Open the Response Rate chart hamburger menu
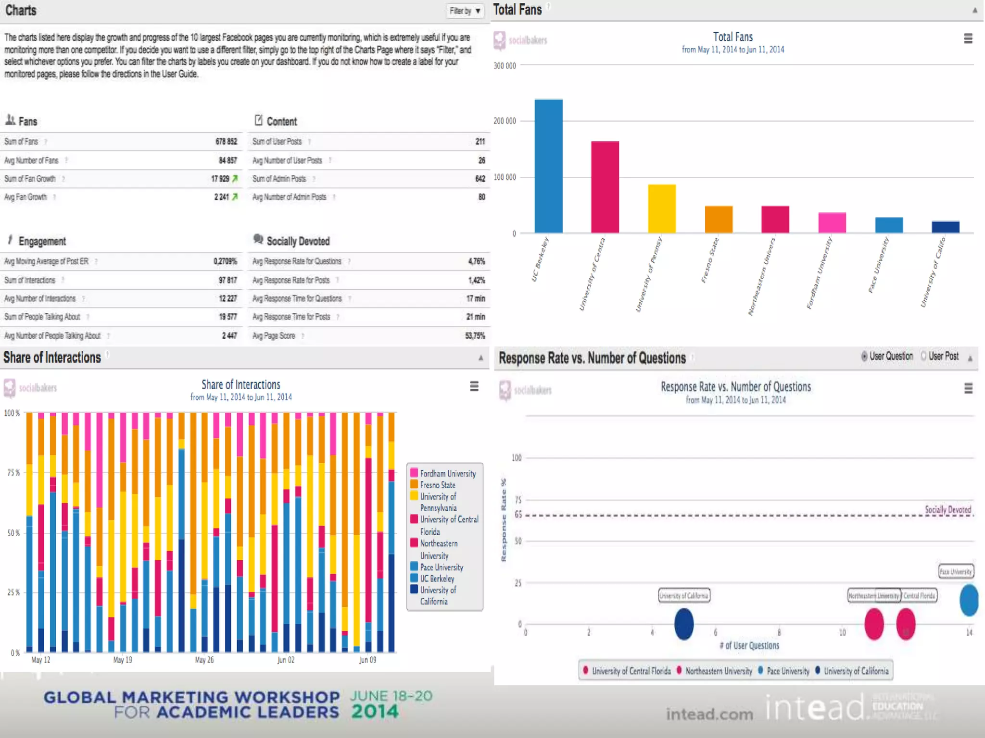Screen dimensions: 985x738 (x=968, y=388)
